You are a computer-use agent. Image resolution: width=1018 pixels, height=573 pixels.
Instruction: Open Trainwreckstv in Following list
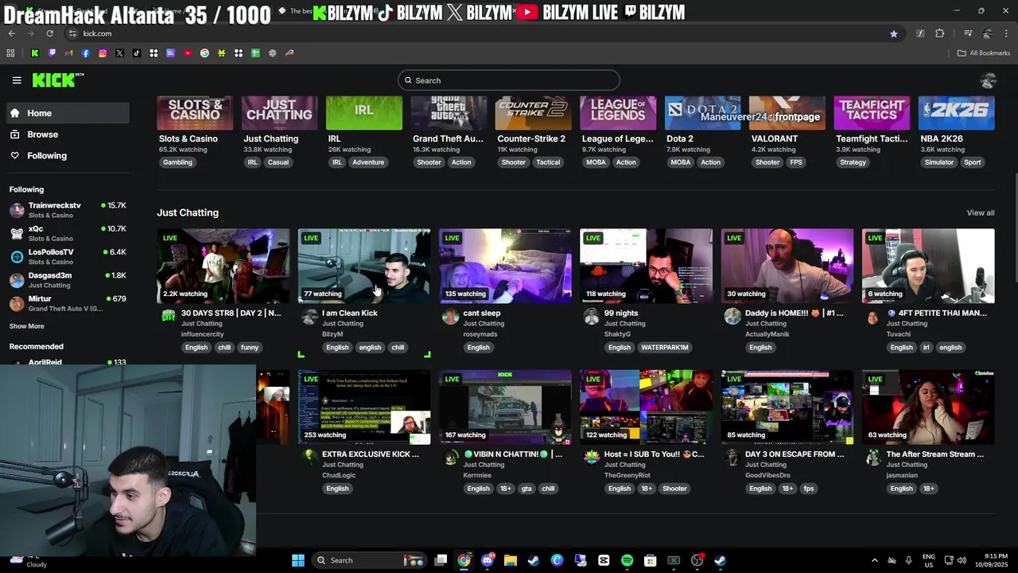[x=68, y=210]
